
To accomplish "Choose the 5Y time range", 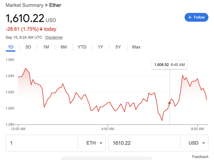I will (118, 47).
